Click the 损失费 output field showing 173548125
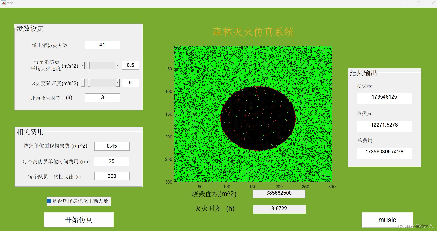437x231 pixels. tap(384, 98)
